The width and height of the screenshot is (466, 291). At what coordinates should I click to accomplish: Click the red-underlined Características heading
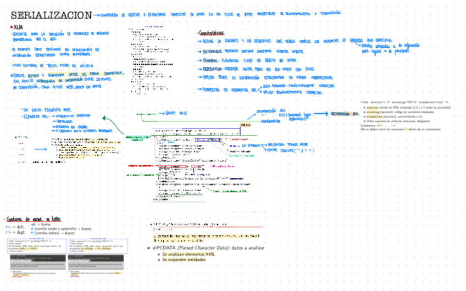point(212,33)
